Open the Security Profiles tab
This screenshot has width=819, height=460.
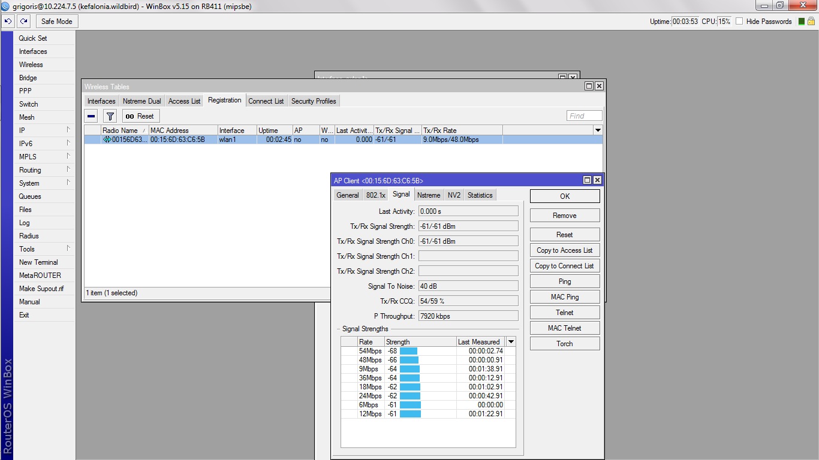(x=313, y=101)
